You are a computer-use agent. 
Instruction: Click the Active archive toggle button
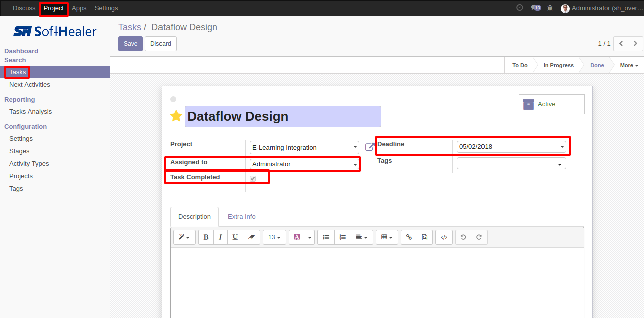(552, 104)
